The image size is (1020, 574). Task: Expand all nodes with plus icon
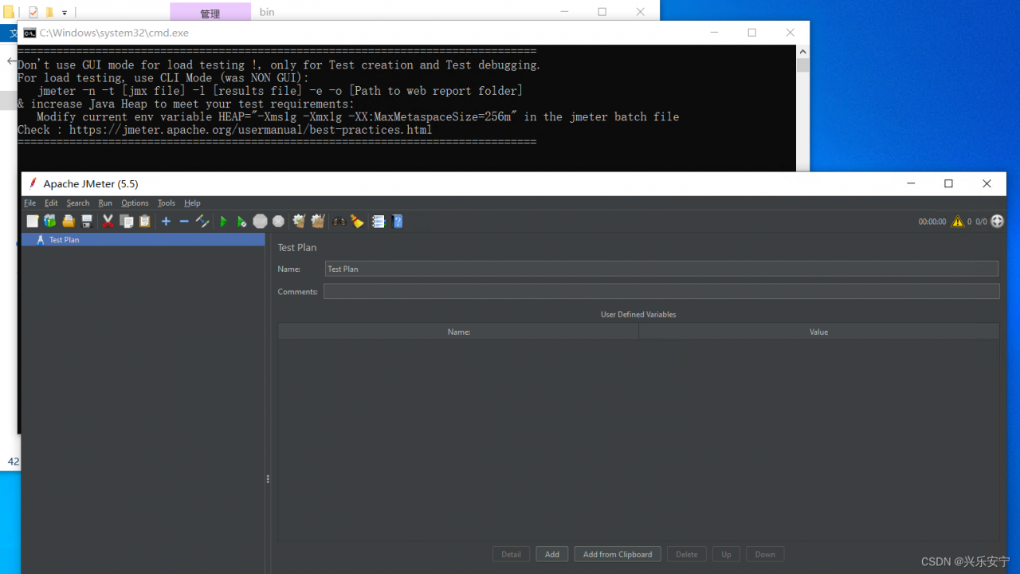(166, 222)
